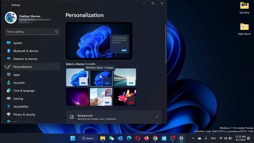
Task: Open Background image, color, slideshow row
Action: pos(114,117)
